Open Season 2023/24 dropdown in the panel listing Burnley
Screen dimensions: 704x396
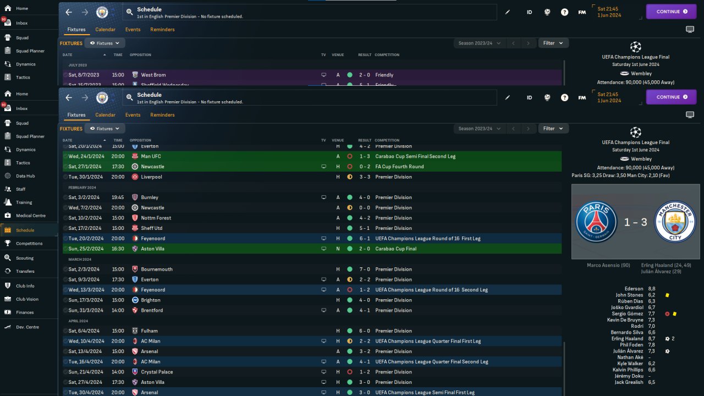479,129
